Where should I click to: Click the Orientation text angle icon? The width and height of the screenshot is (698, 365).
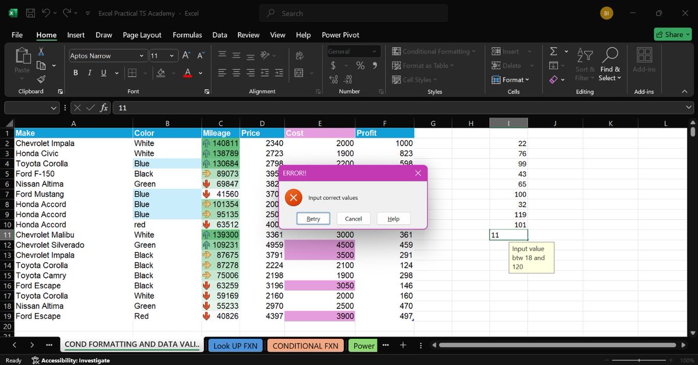[x=265, y=55]
